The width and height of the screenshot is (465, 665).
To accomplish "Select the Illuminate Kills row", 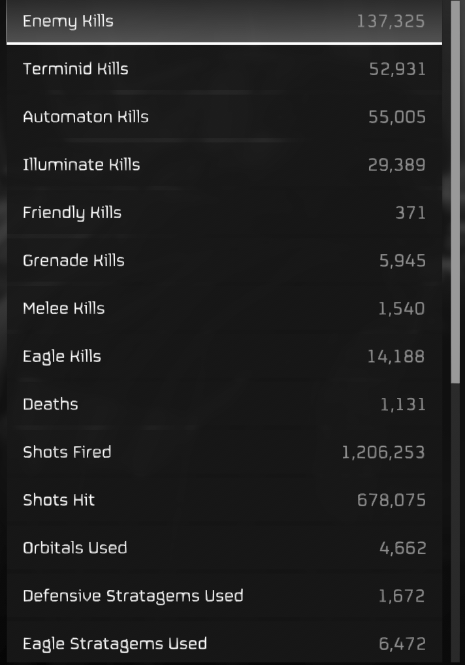I will coord(224,165).
